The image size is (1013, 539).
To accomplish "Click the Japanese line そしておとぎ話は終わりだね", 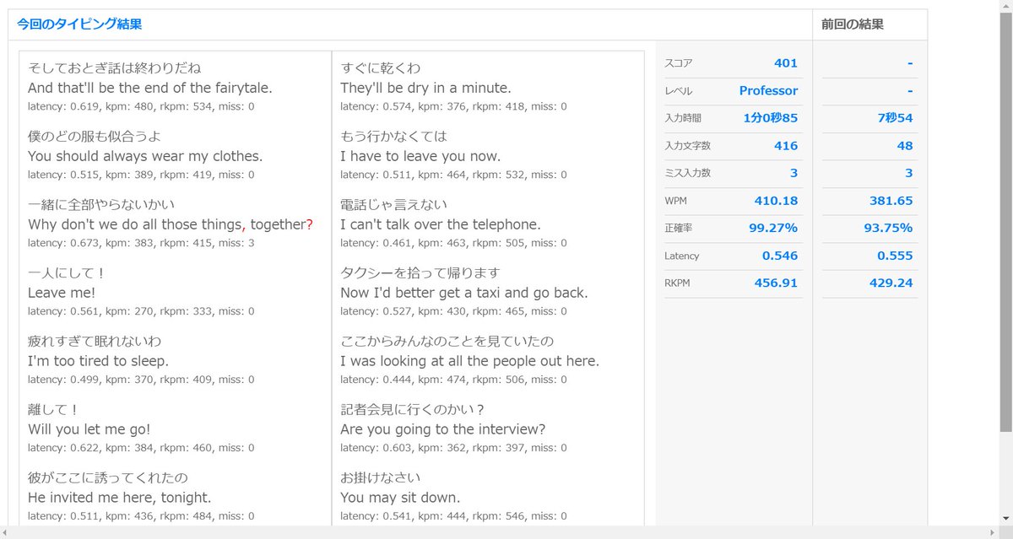I will [115, 67].
